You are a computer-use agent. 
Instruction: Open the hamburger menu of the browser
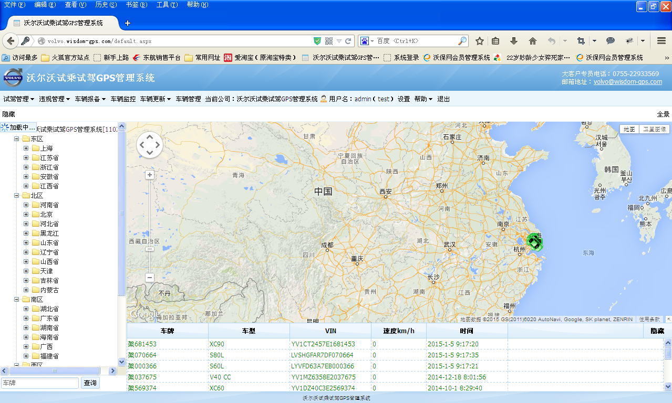661,41
